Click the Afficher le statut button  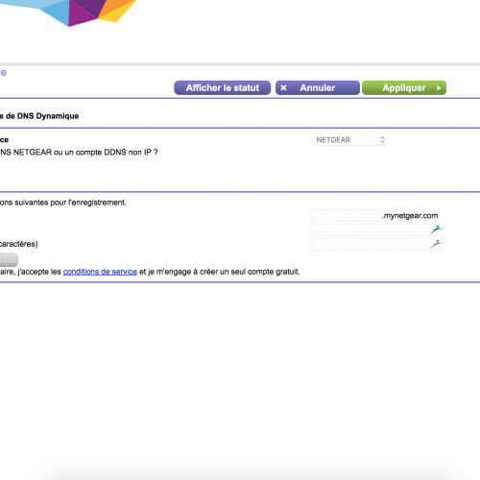pyautogui.click(x=223, y=87)
